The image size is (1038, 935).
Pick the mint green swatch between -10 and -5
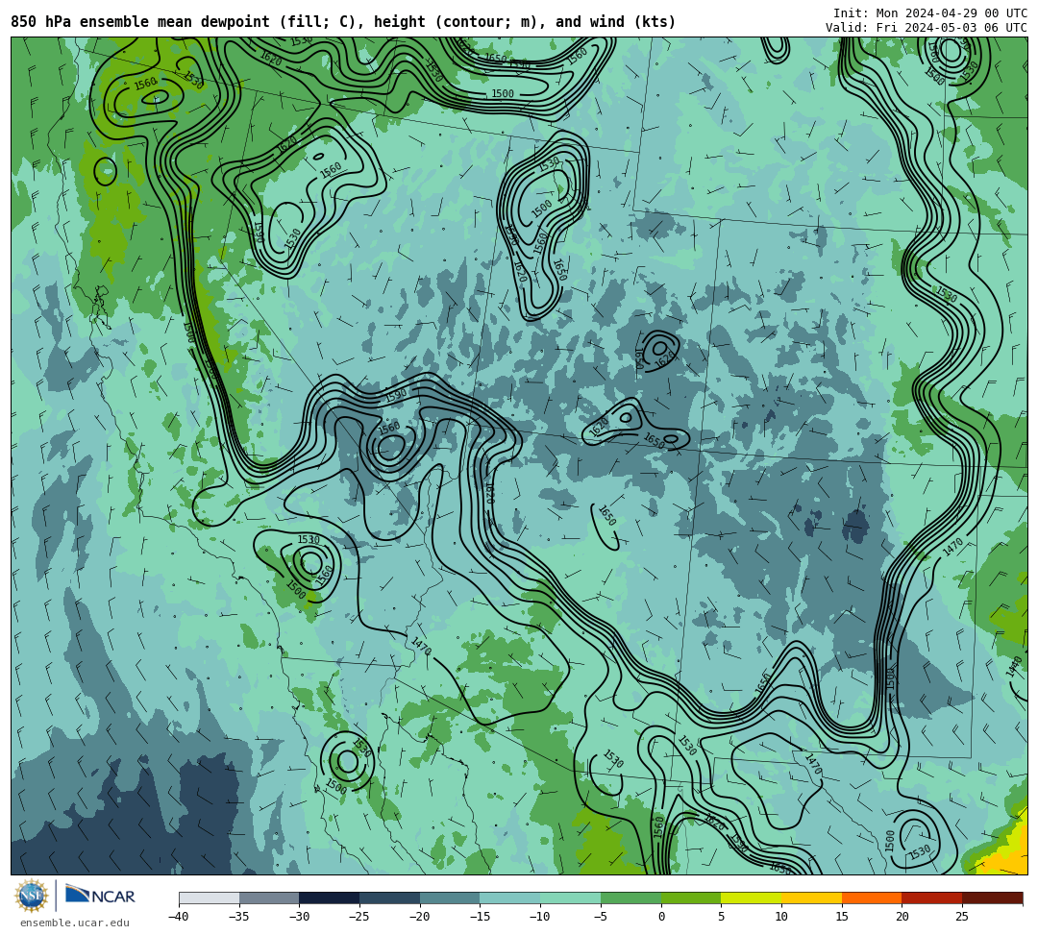point(571,898)
